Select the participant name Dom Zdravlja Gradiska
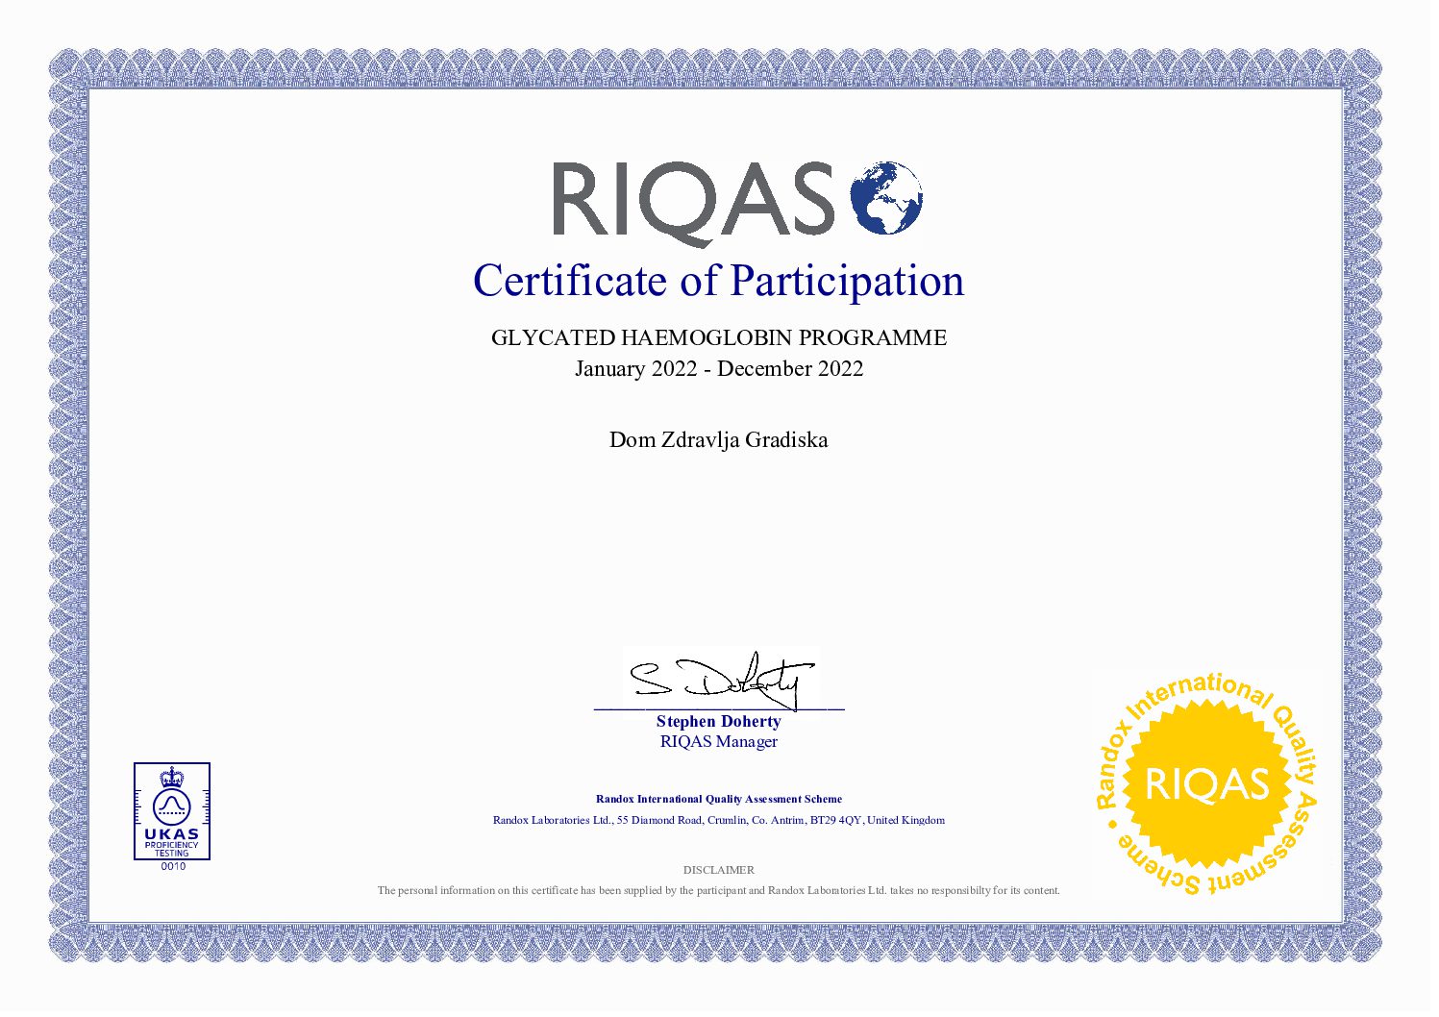This screenshot has height=1017, width=1439. (718, 440)
